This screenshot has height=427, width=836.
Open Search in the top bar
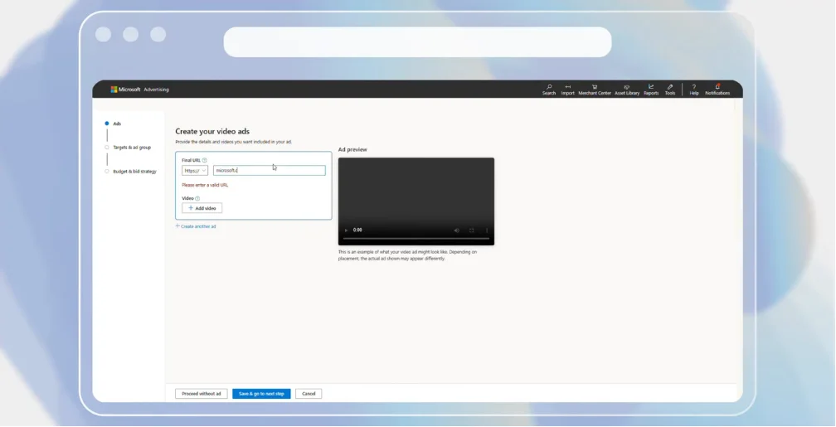[549, 90]
